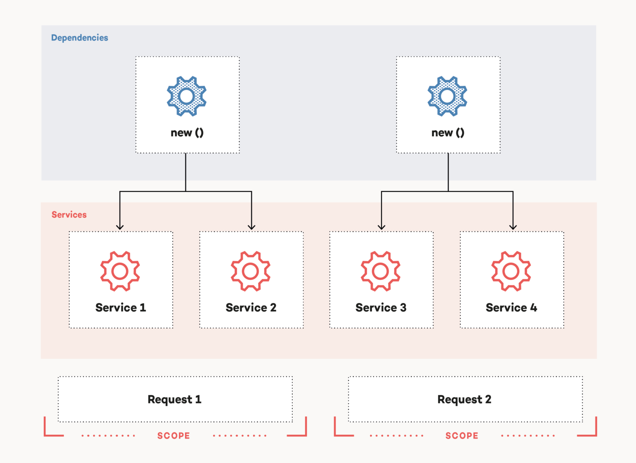636x463 pixels.
Task: Click the blue gear icon above right new ()
Action: (447, 96)
